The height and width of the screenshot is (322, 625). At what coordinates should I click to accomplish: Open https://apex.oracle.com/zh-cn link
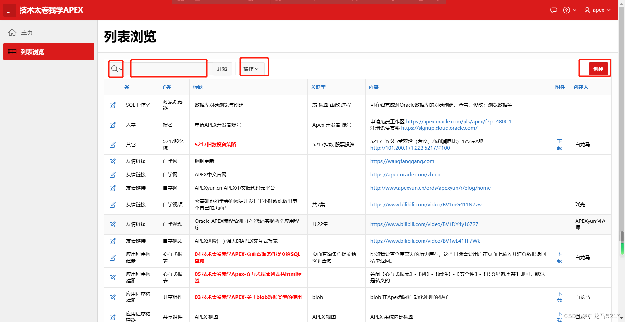point(405,175)
